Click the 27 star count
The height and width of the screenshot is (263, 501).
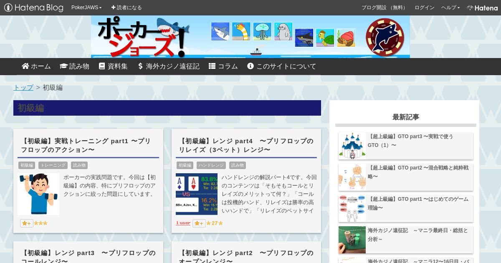[215, 223]
